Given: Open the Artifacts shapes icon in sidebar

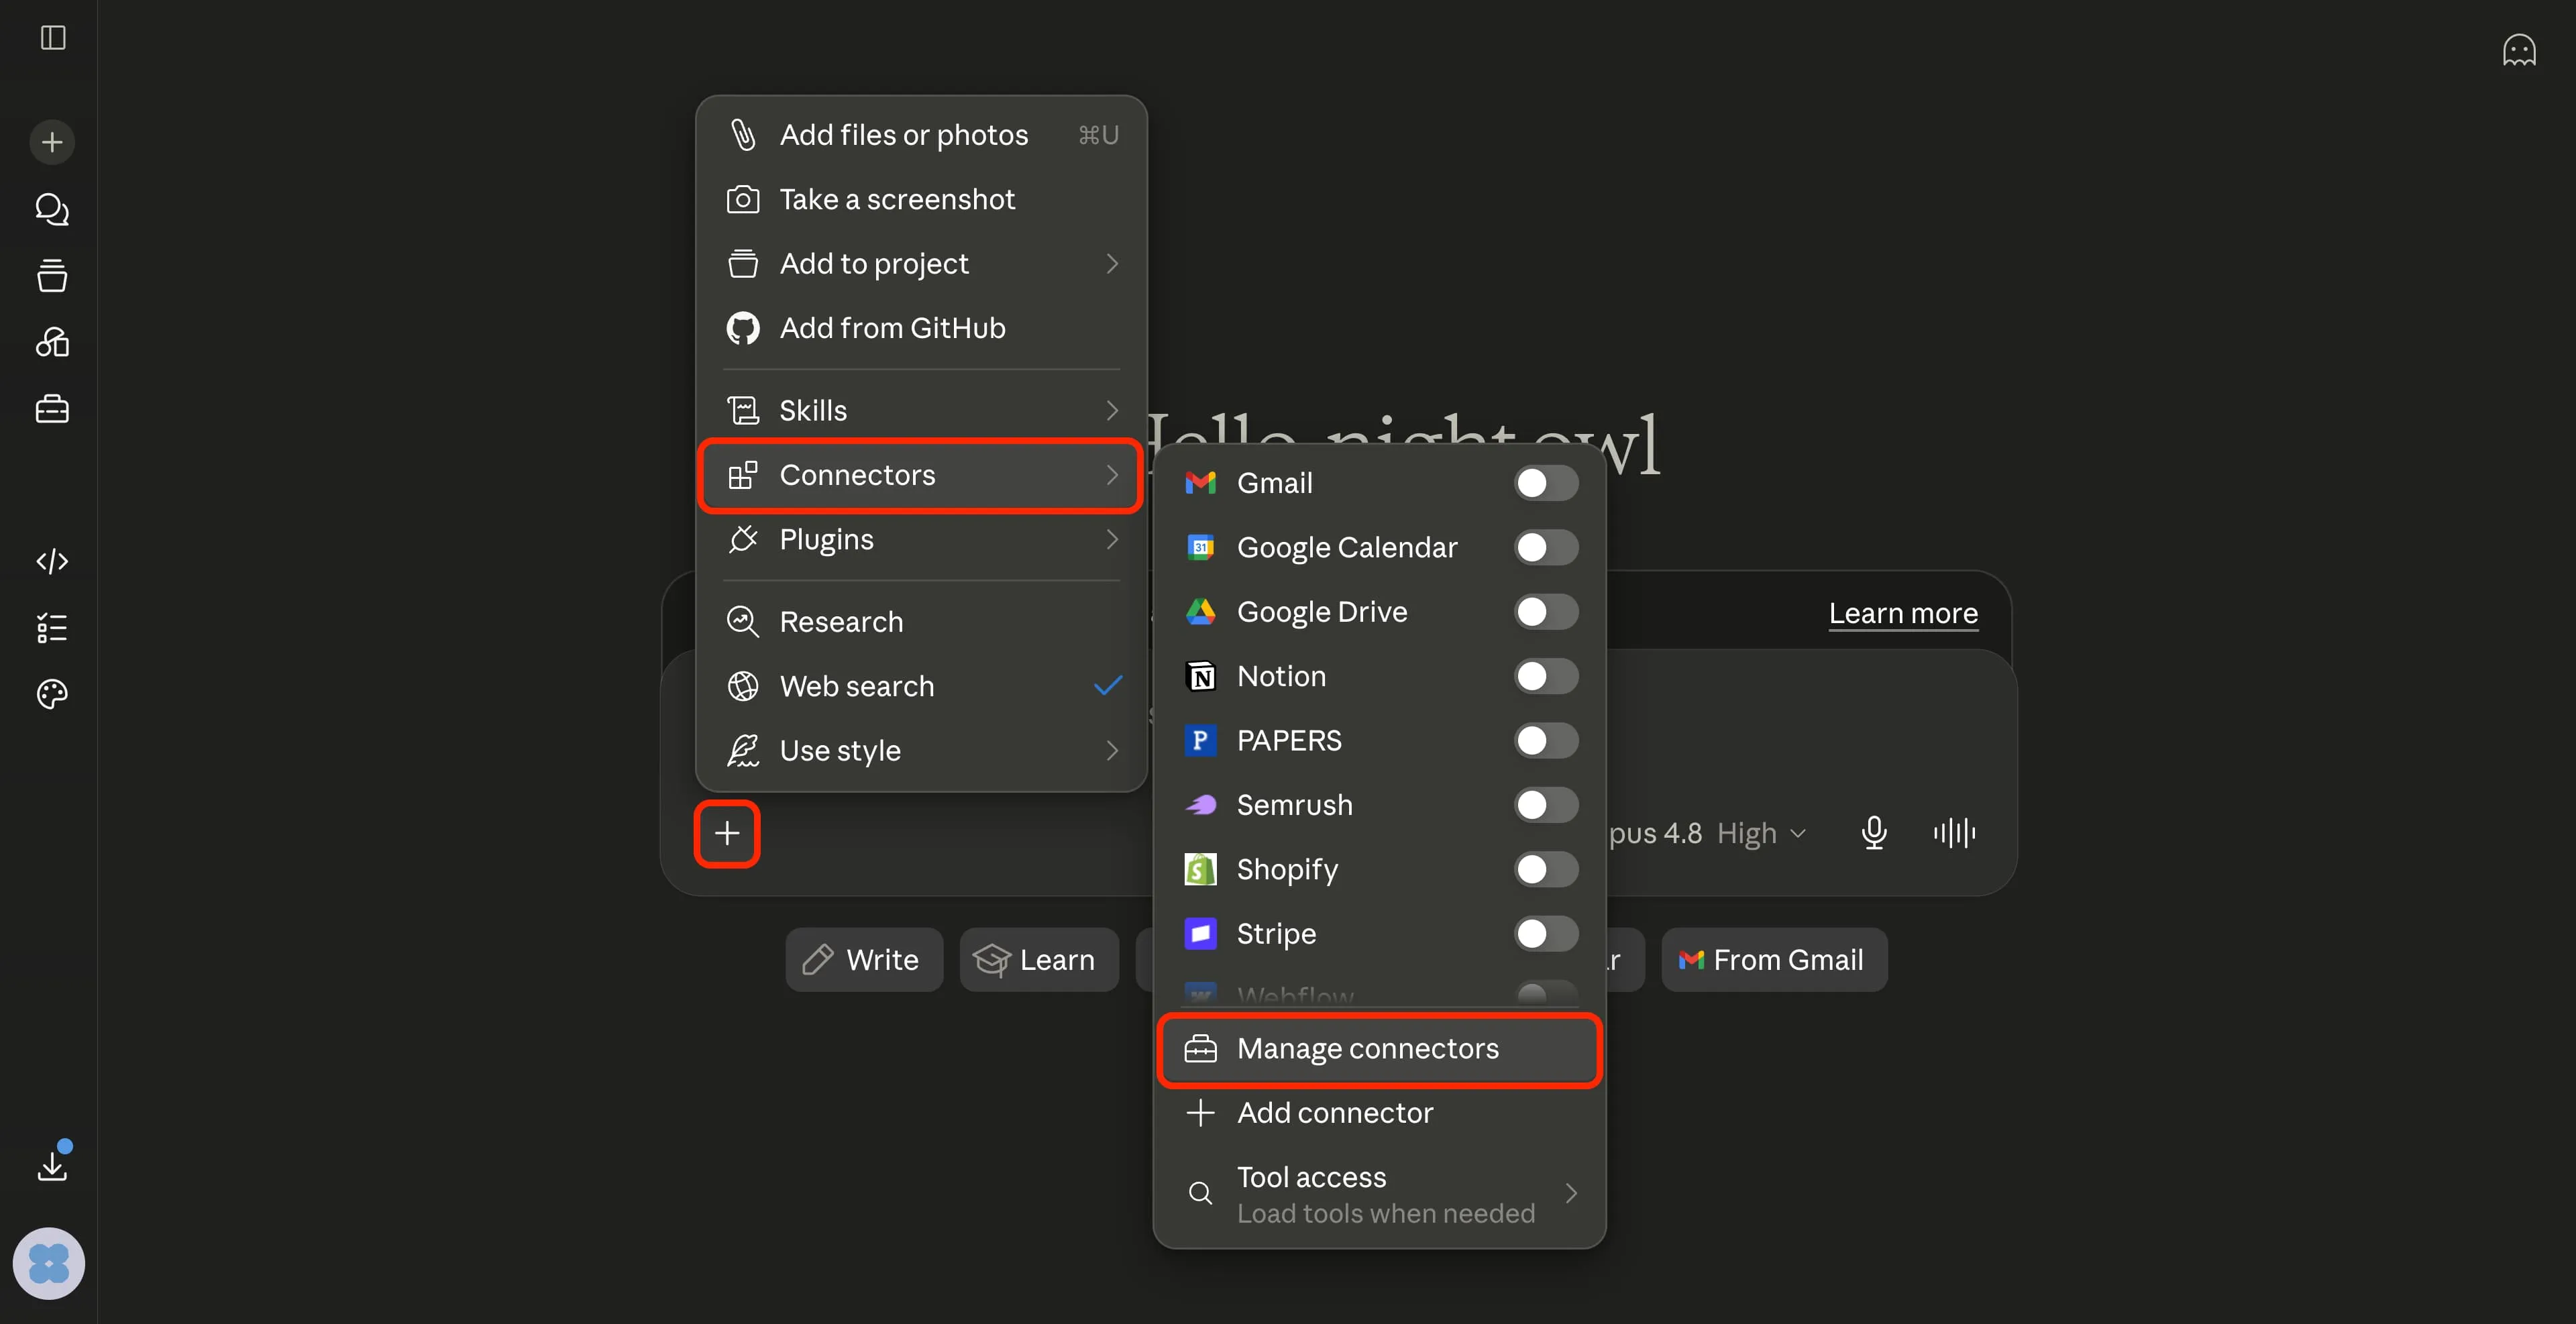Looking at the screenshot, I should (x=52, y=342).
